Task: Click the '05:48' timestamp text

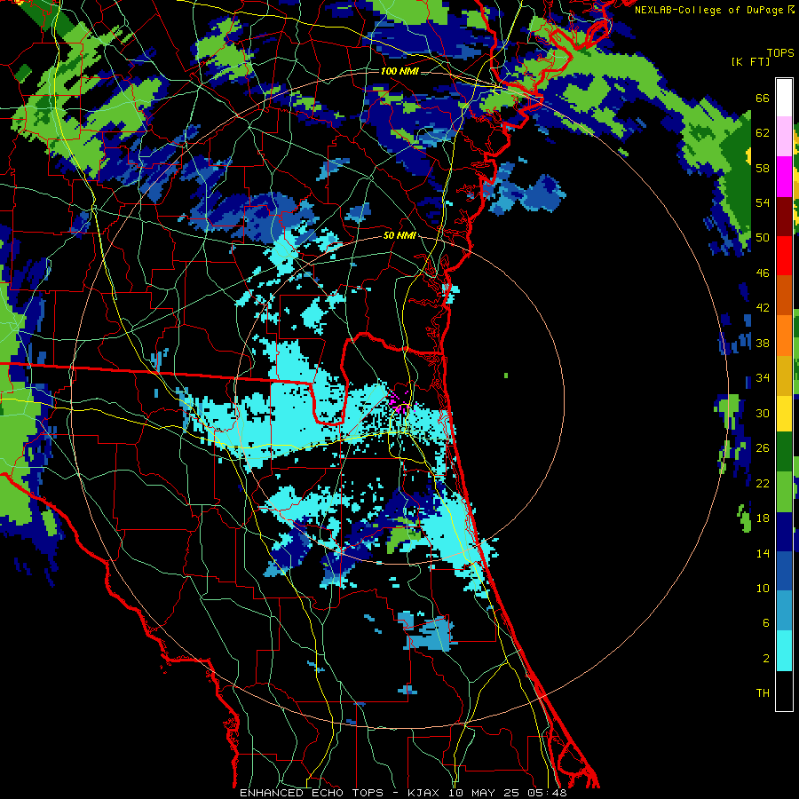Action: (x=549, y=793)
